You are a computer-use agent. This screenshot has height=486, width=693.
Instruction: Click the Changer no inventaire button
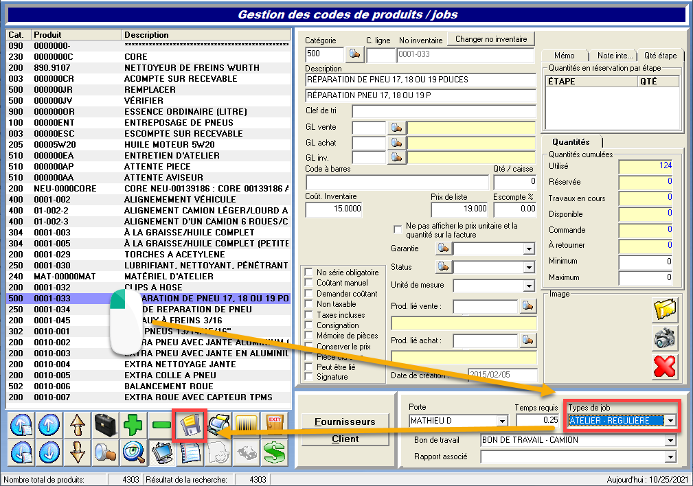point(491,39)
